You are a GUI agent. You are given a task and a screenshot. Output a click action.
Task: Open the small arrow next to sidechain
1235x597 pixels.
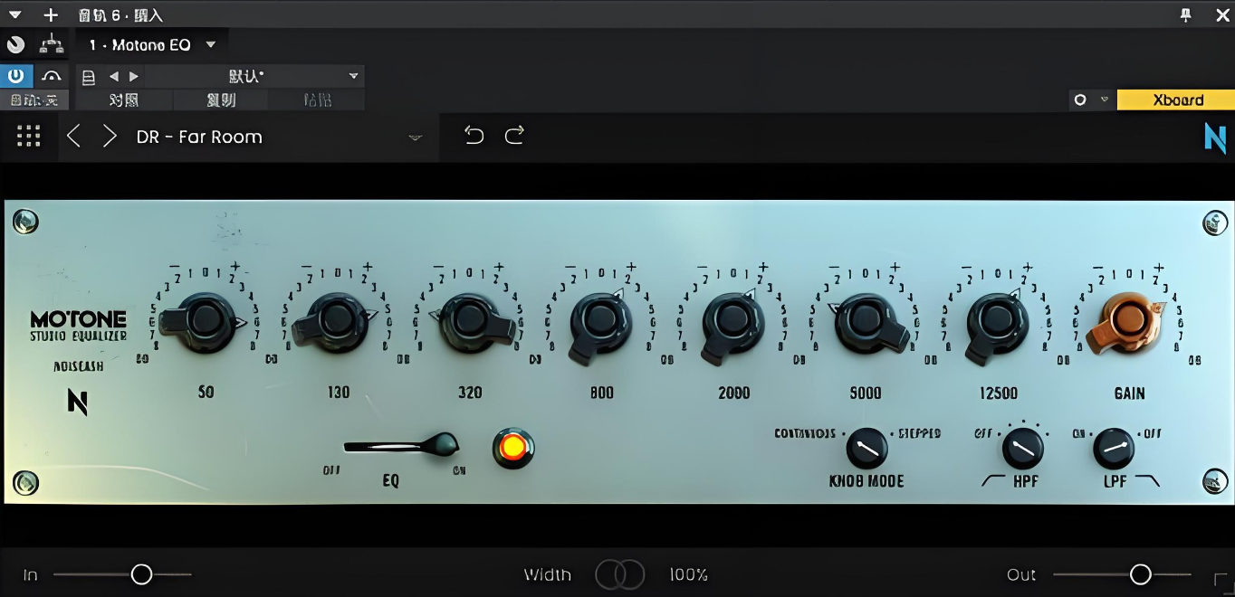point(1104,99)
